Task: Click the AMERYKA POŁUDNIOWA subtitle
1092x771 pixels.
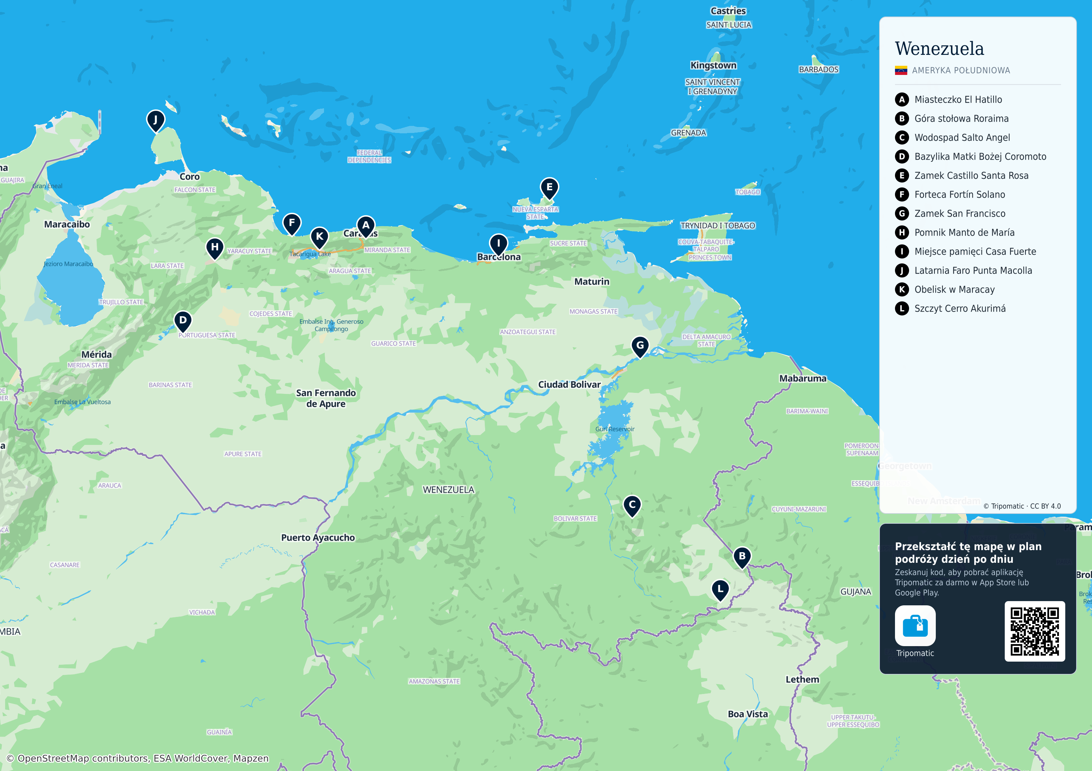Action: tap(961, 70)
